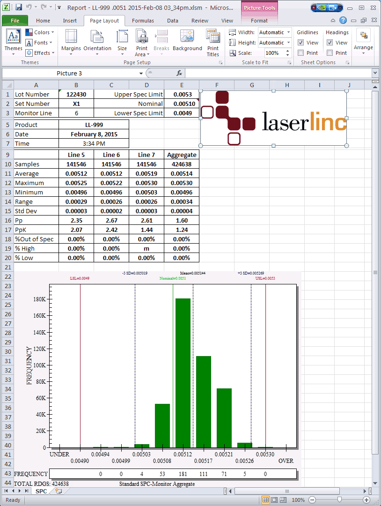The height and width of the screenshot is (506, 381).
Task: Toggle Gridlines View checkbox
Action: pyautogui.click(x=301, y=43)
